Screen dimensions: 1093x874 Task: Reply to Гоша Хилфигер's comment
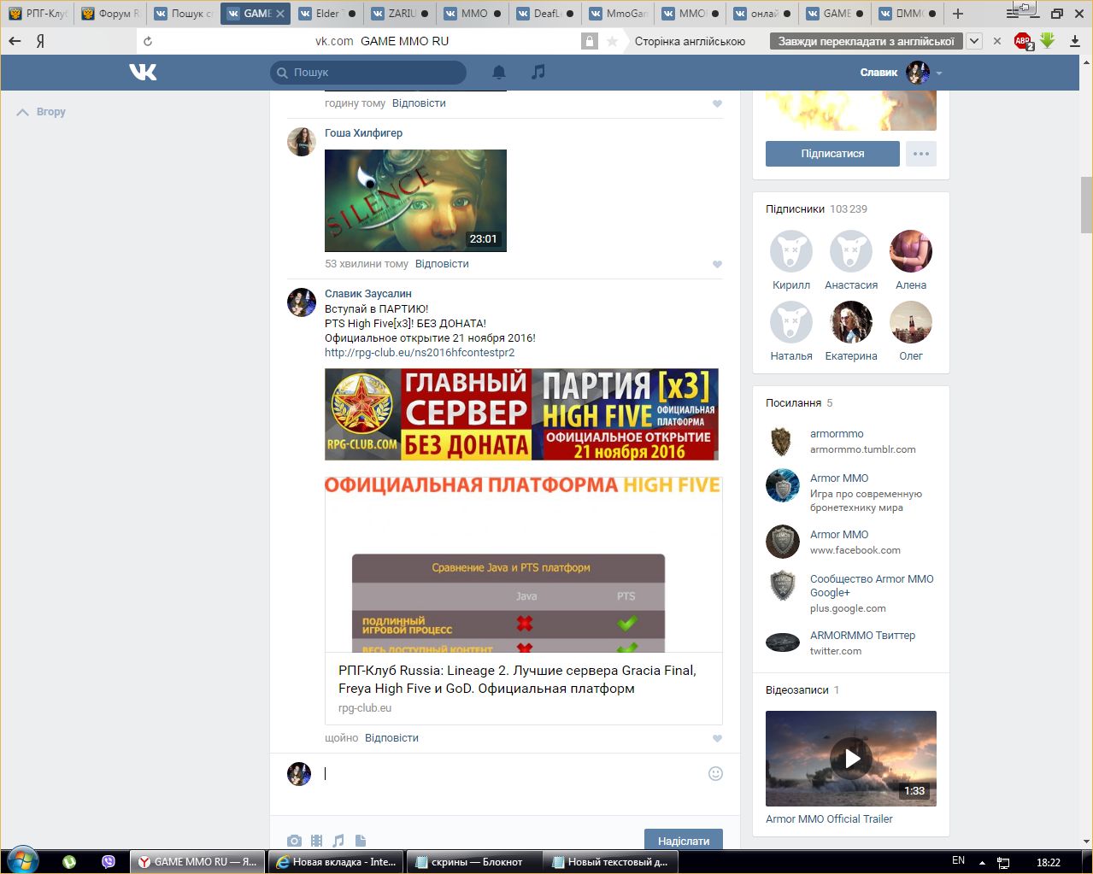pyautogui.click(x=442, y=264)
